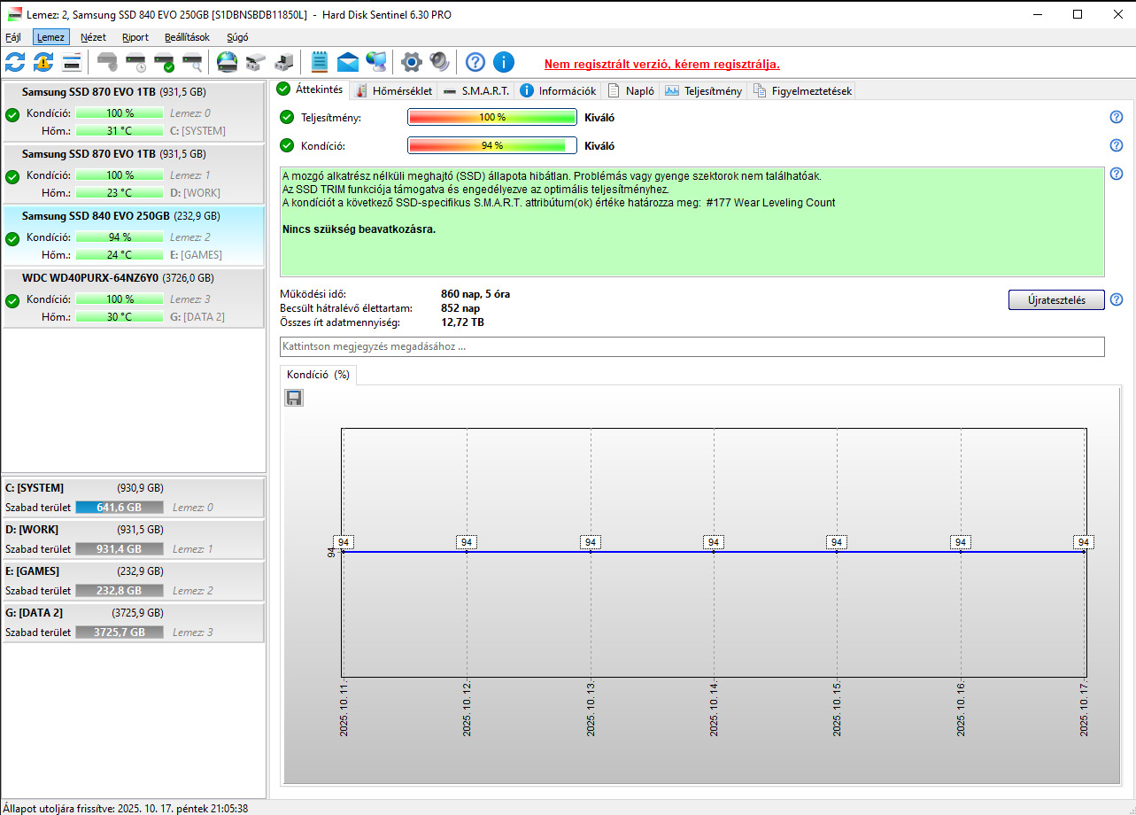Viewport: 1136px width, 815px height.
Task: Select the C: [SYSTEM] partition entry
Action: (133, 498)
